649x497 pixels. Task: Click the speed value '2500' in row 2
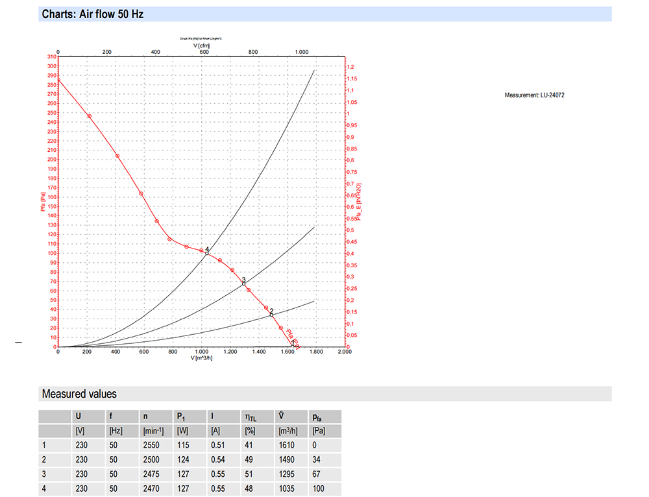151,460
